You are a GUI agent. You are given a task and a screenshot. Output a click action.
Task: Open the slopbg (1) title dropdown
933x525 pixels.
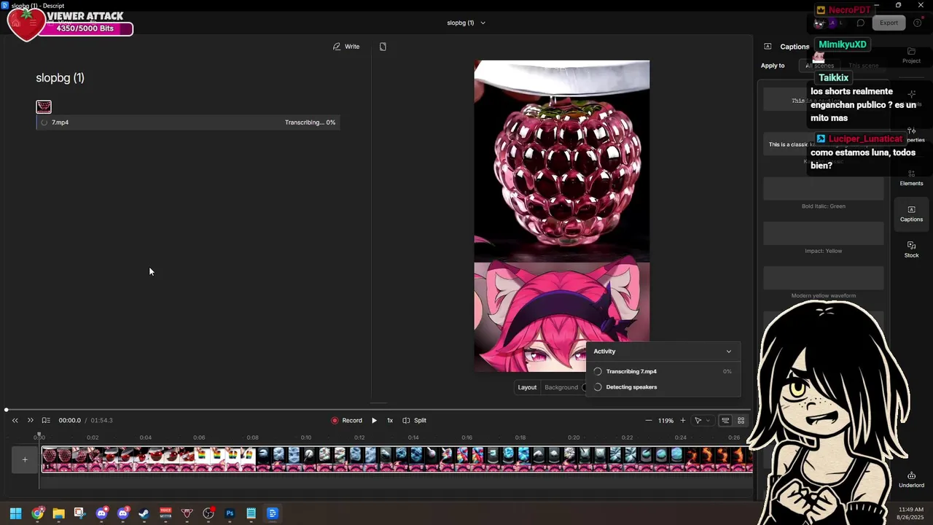pyautogui.click(x=466, y=23)
